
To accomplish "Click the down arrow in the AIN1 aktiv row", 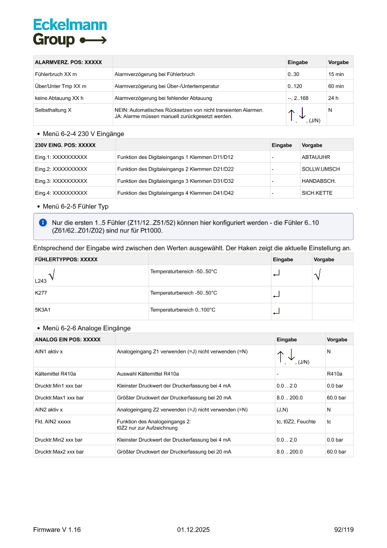I will 291,354.
